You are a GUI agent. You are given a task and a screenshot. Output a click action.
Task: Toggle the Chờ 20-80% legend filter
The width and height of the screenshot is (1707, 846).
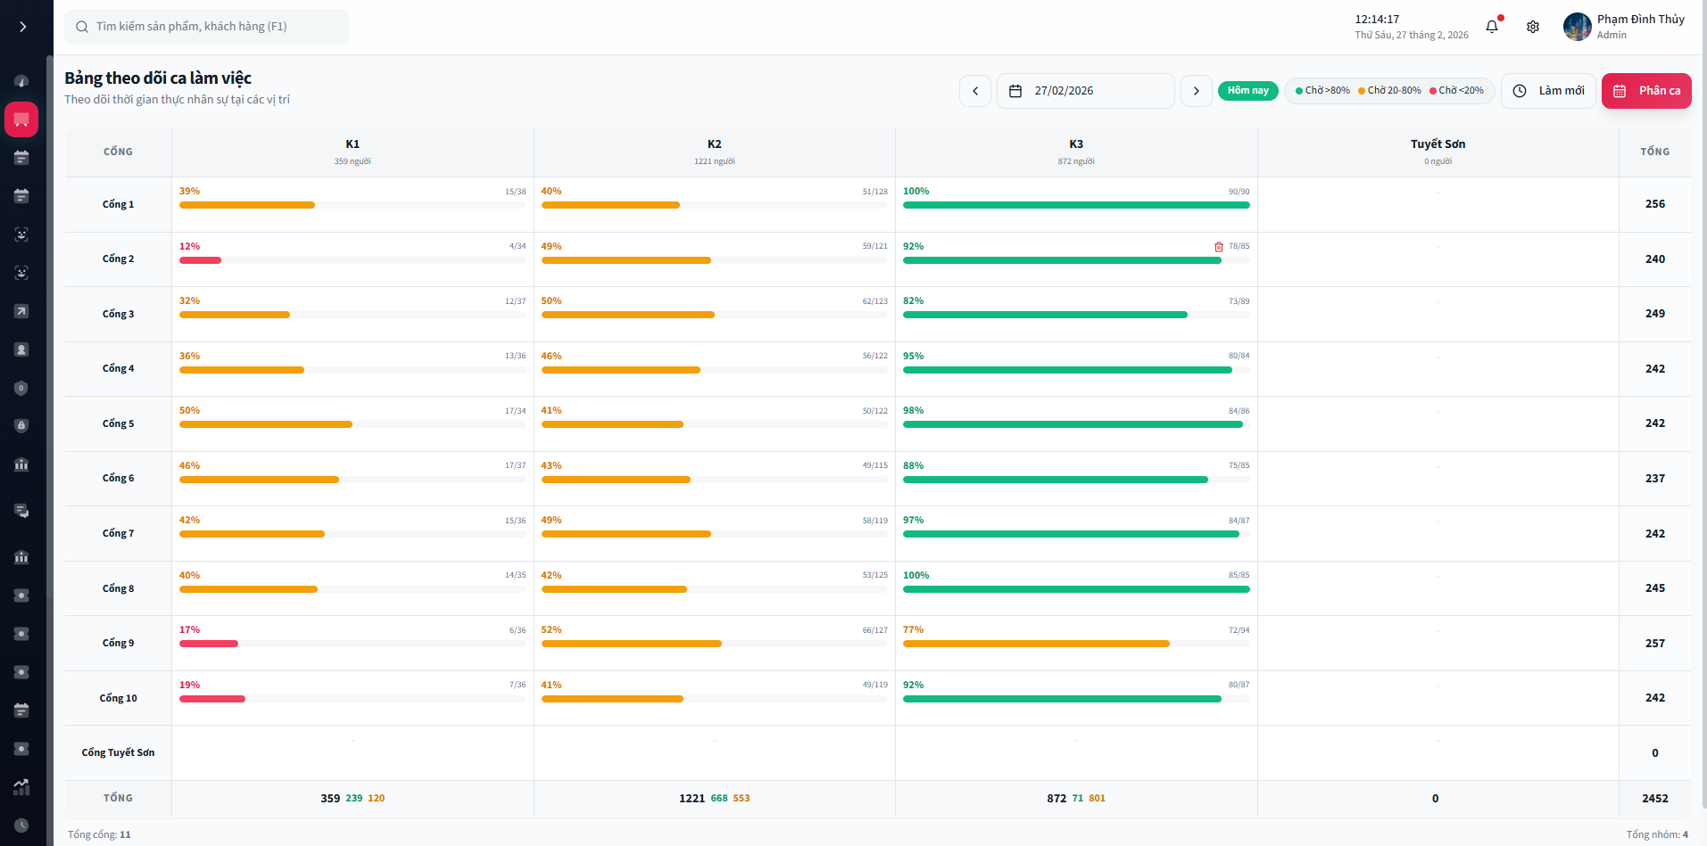pos(1389,90)
